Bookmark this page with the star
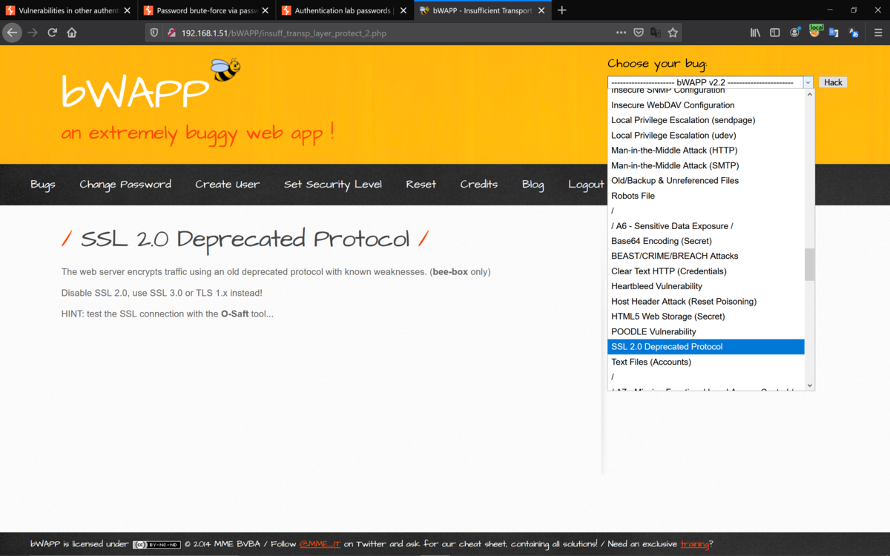Image resolution: width=890 pixels, height=556 pixels. pyautogui.click(x=673, y=33)
